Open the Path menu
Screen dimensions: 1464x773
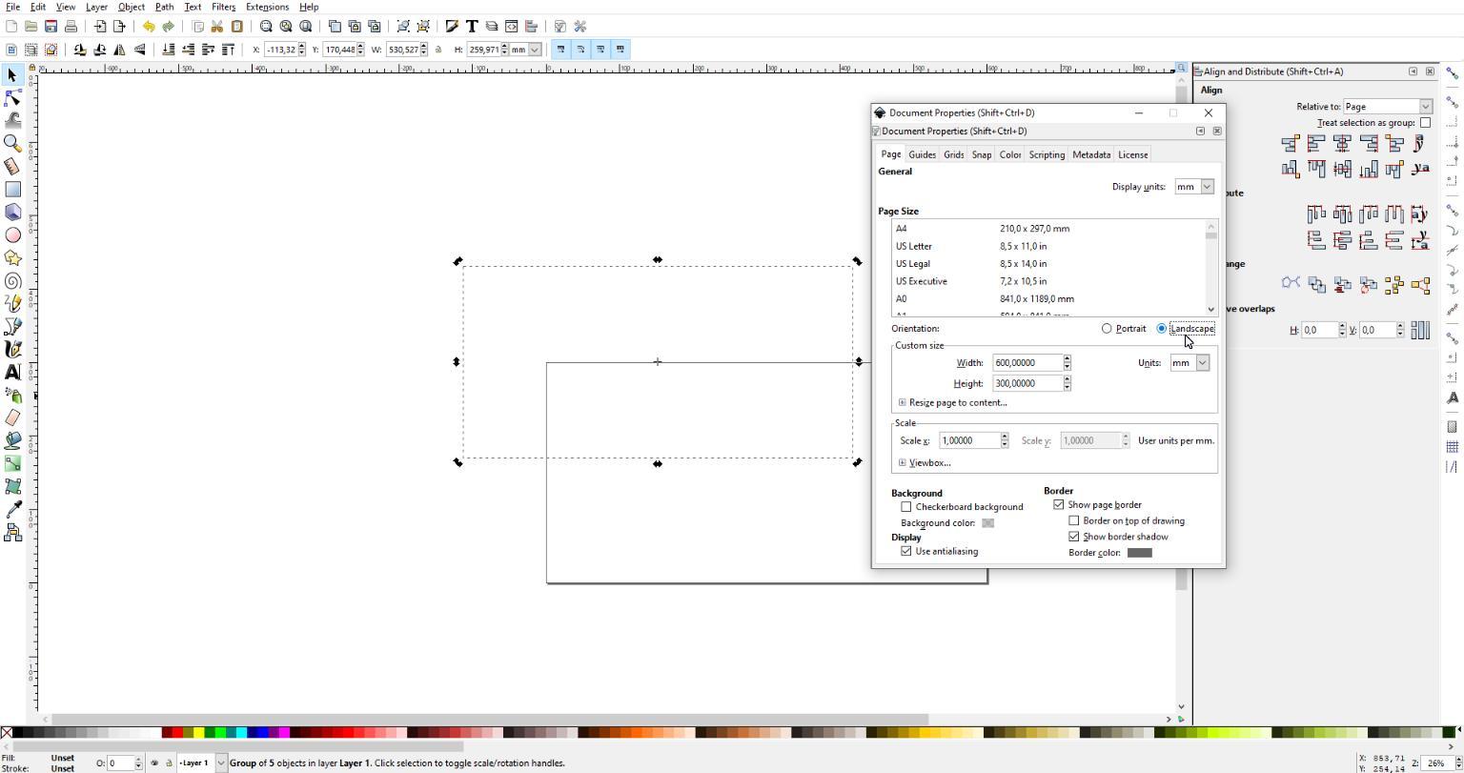[x=164, y=7]
